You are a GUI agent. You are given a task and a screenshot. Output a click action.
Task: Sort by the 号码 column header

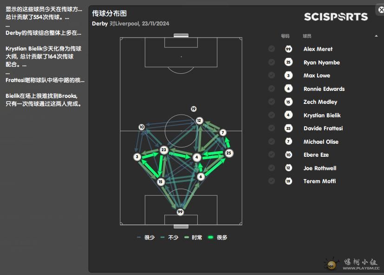coord(285,36)
